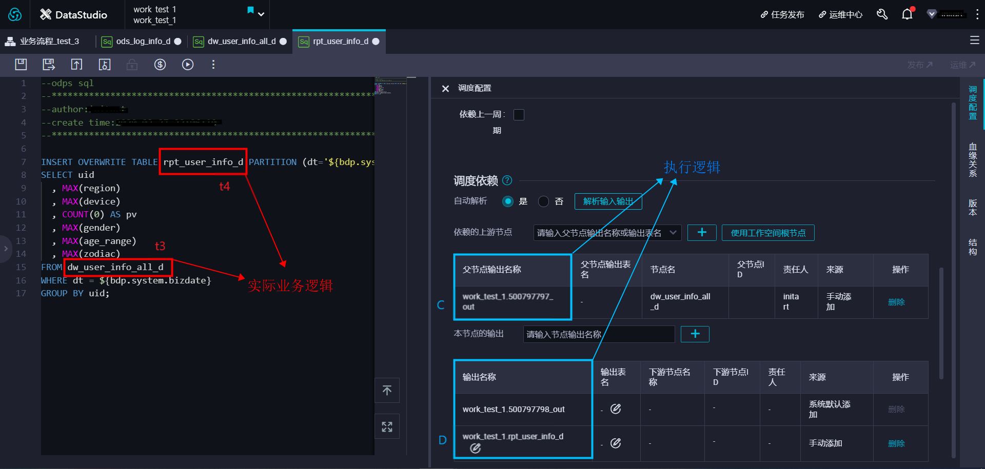This screenshot has height=469, width=985.
Task: Expand the workspace selector dropdown
Action: 261,14
